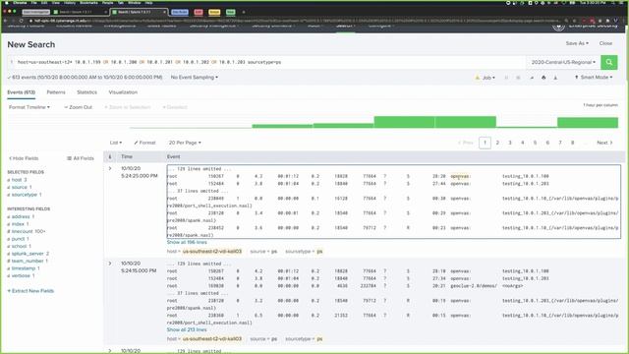Go to results page 3

click(x=510, y=143)
